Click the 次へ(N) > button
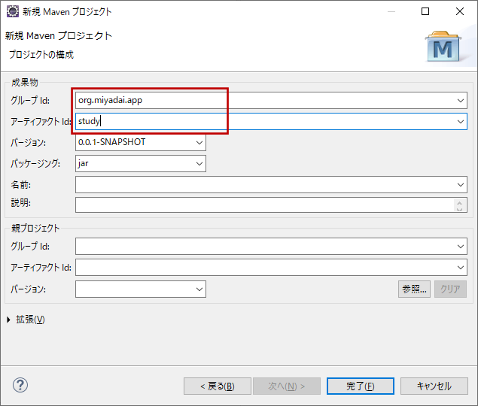Viewport: 478px width, 406px height. pos(287,386)
